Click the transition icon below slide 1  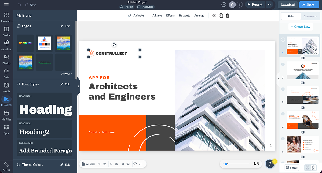click(303, 58)
